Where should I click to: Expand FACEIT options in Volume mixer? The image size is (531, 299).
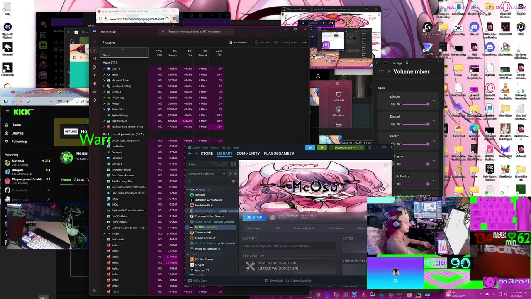434,141
